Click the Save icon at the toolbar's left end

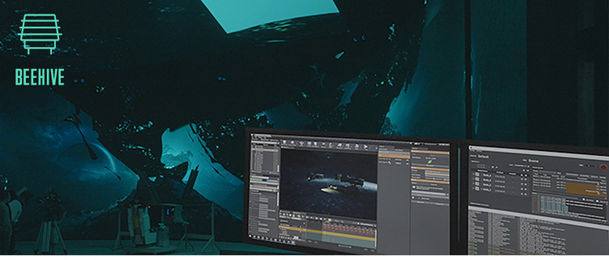(284, 143)
